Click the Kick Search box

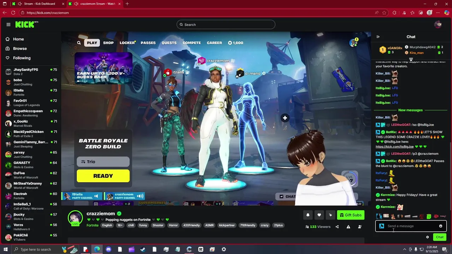click(x=226, y=24)
